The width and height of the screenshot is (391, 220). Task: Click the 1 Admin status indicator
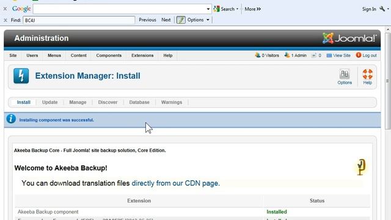[x=296, y=56]
